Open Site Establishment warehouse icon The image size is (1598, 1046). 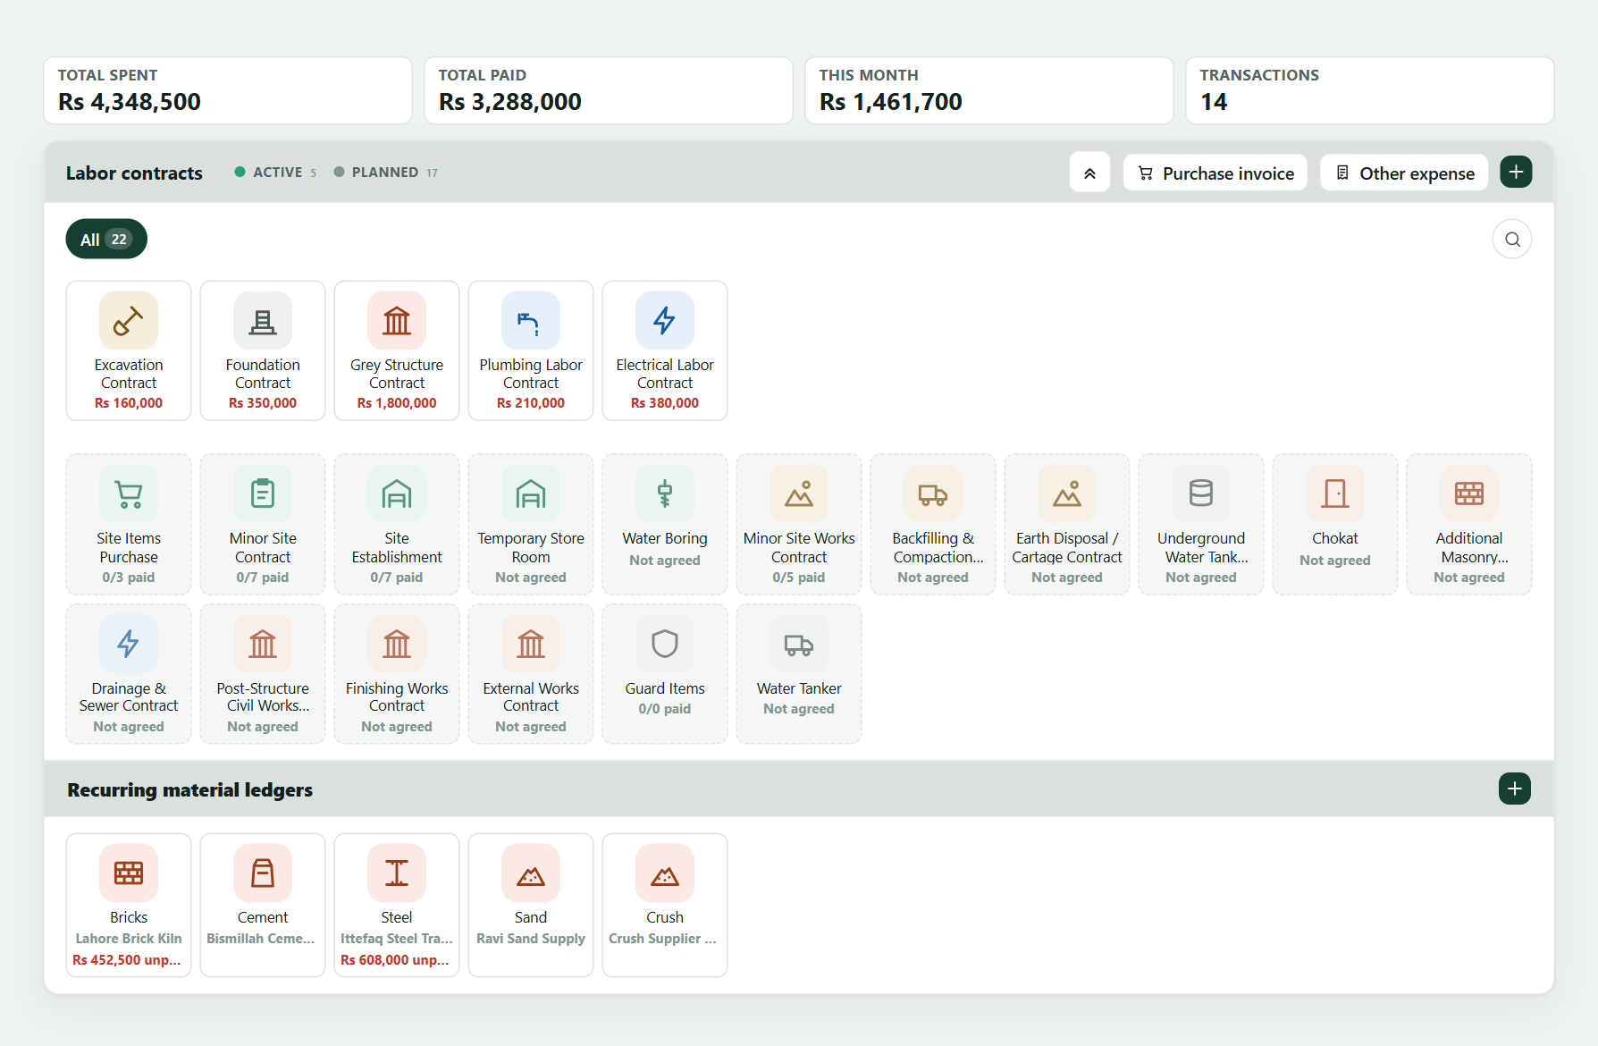coord(397,493)
